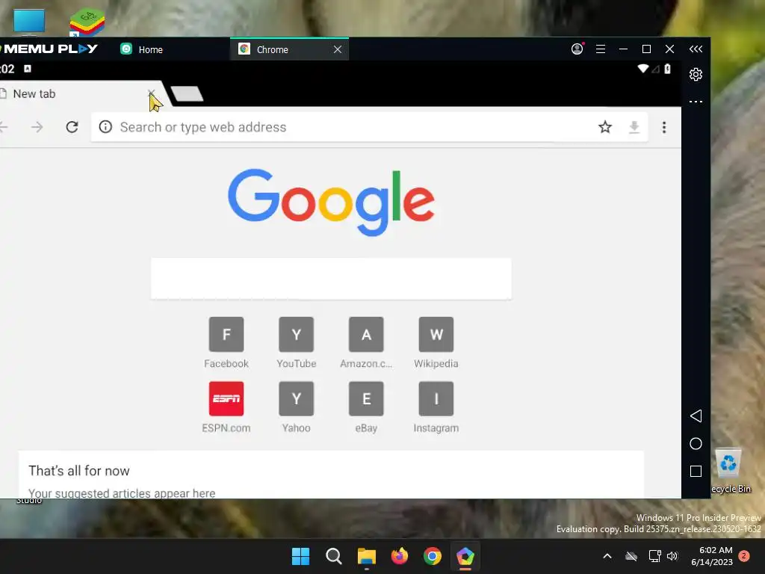Click the download page icon
Viewport: 765px width, 574px height.
coord(634,127)
